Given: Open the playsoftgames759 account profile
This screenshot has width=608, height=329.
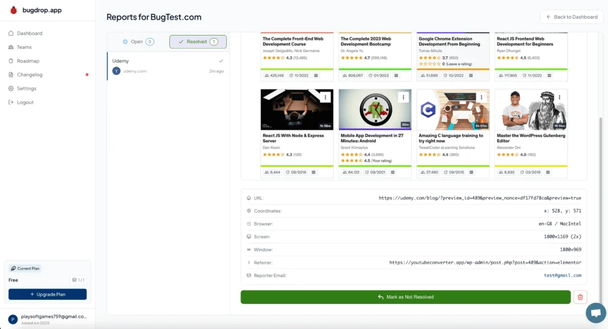Looking at the screenshot, I should tap(47, 319).
